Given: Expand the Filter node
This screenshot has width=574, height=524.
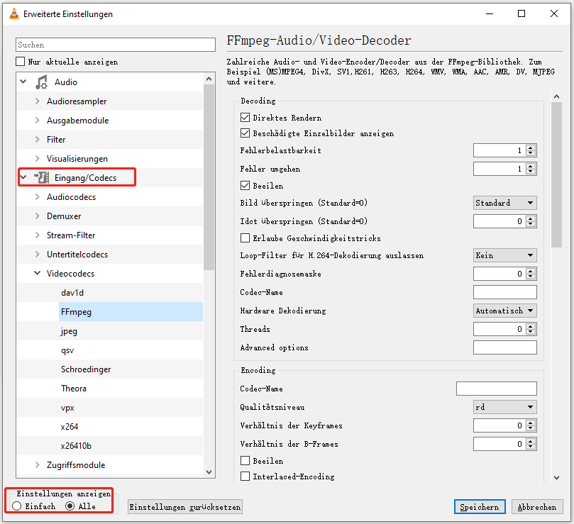Looking at the screenshot, I should 38,140.
